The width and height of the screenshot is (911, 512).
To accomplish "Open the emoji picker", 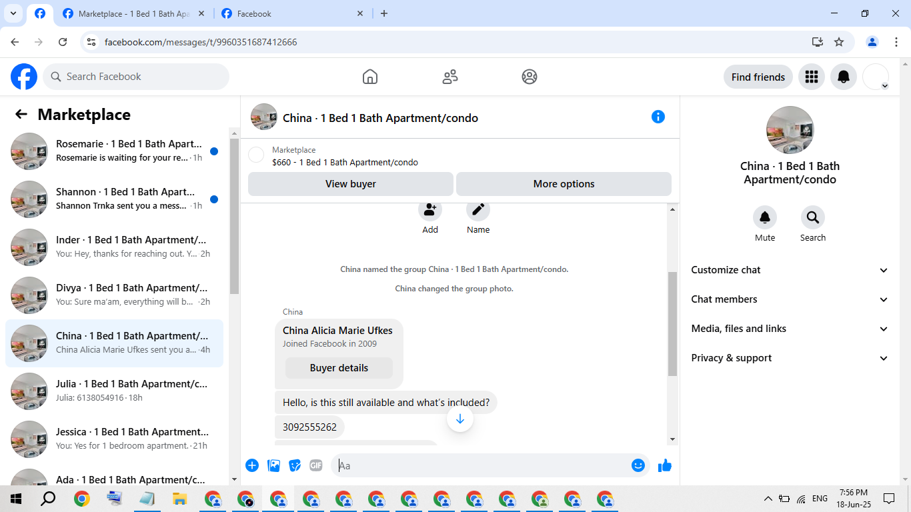I will [x=638, y=465].
